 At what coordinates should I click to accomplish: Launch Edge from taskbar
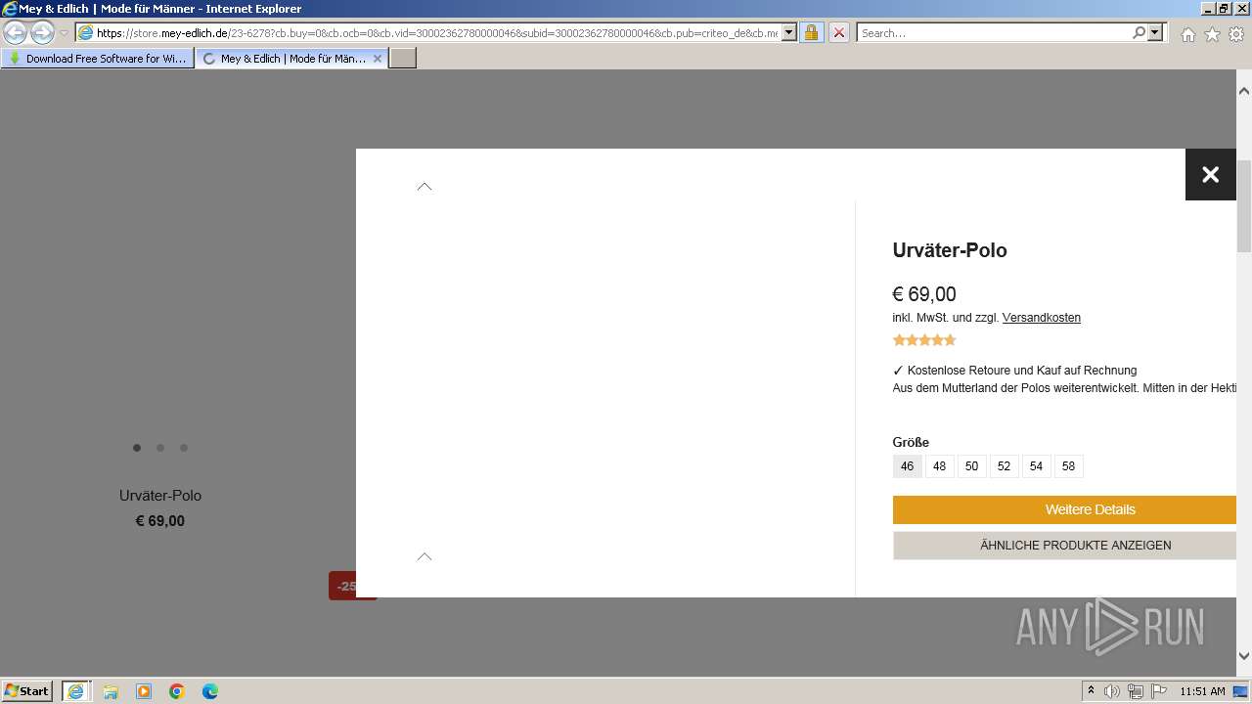[210, 691]
